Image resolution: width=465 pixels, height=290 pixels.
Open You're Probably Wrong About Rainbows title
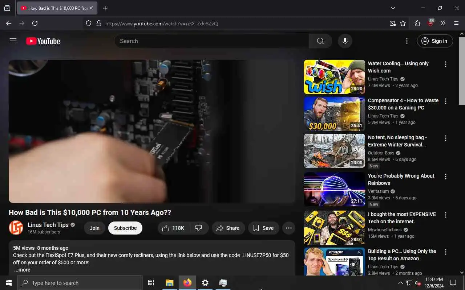(401, 179)
